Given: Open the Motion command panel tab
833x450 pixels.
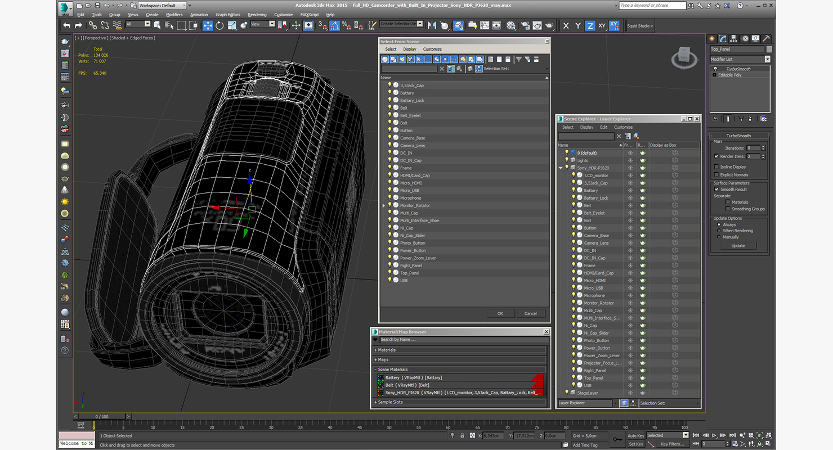Looking at the screenshot, I should pyautogui.click(x=745, y=39).
